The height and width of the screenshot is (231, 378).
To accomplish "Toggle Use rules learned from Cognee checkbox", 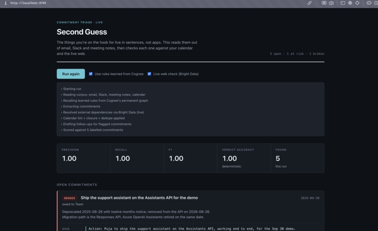I will point(91,74).
